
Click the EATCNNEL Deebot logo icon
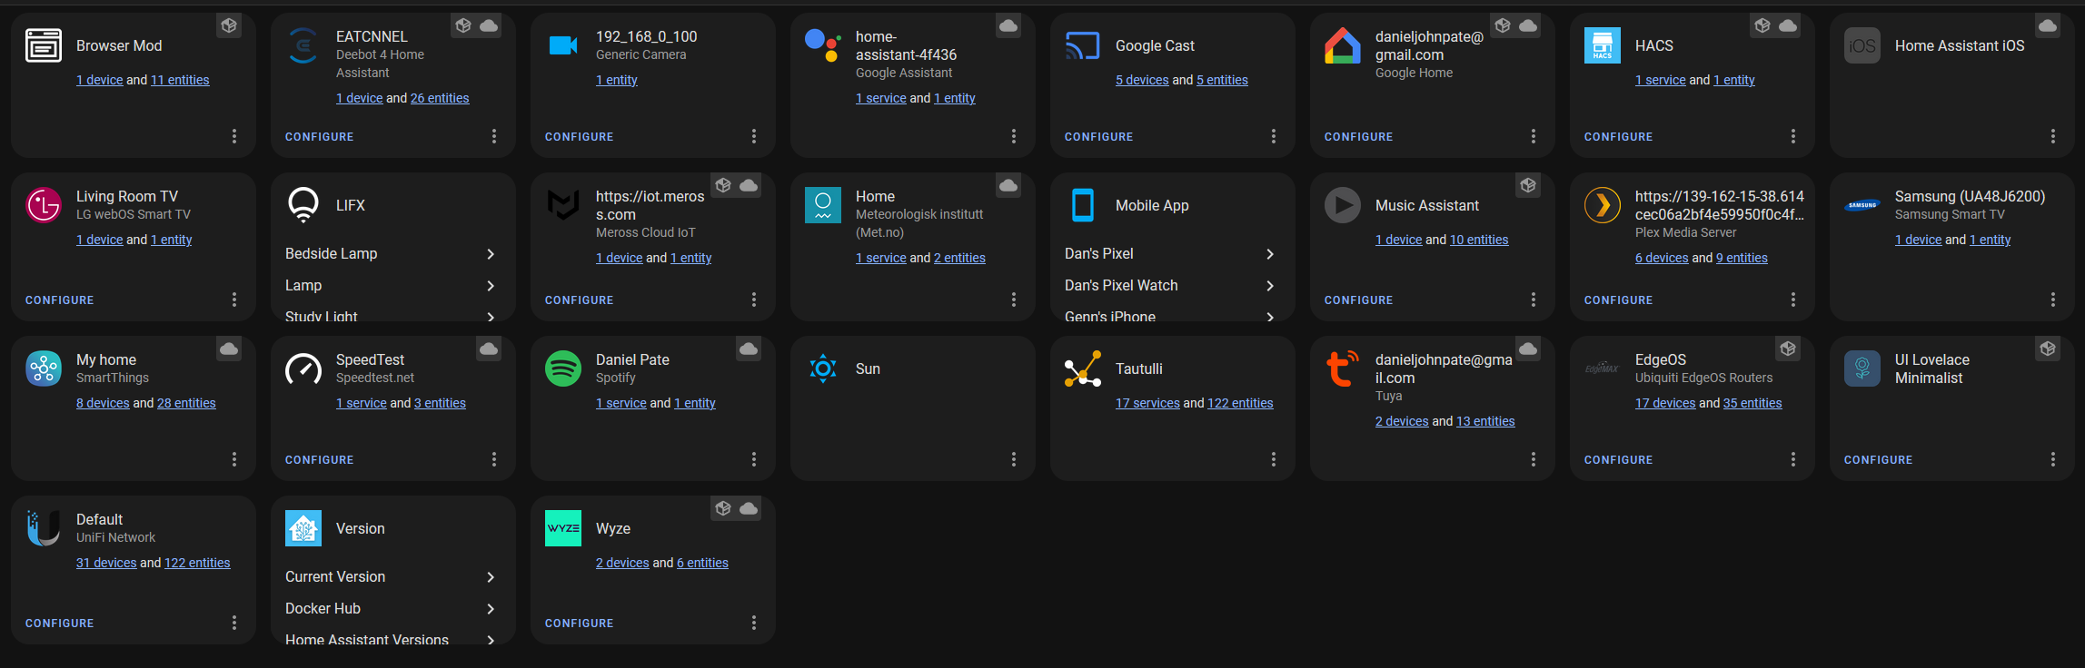(x=303, y=45)
